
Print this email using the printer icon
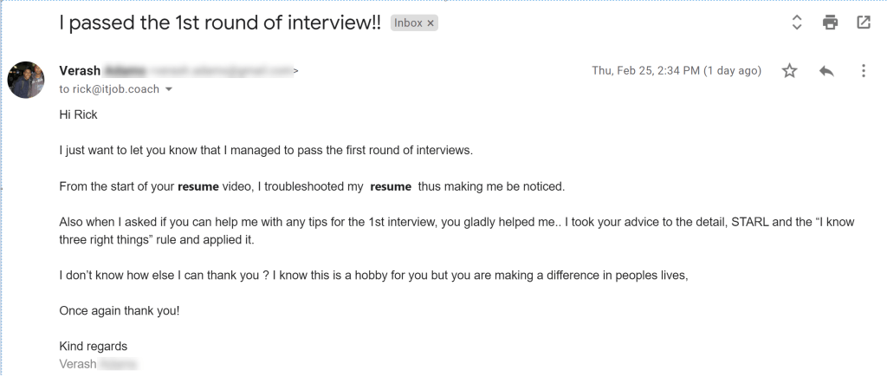pyautogui.click(x=830, y=23)
